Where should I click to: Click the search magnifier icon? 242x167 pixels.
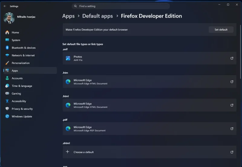(x=75, y=6)
